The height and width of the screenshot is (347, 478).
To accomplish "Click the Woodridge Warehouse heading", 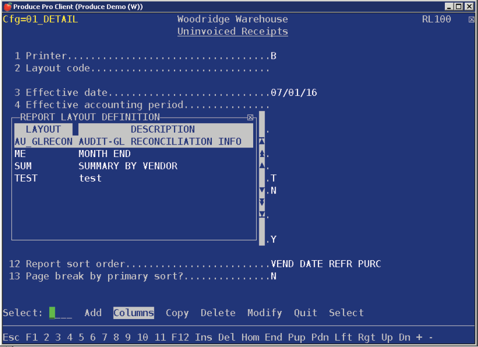I will [x=233, y=19].
